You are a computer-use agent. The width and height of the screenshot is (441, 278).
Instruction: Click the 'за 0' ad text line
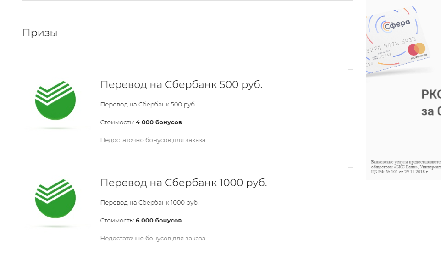coord(431,111)
